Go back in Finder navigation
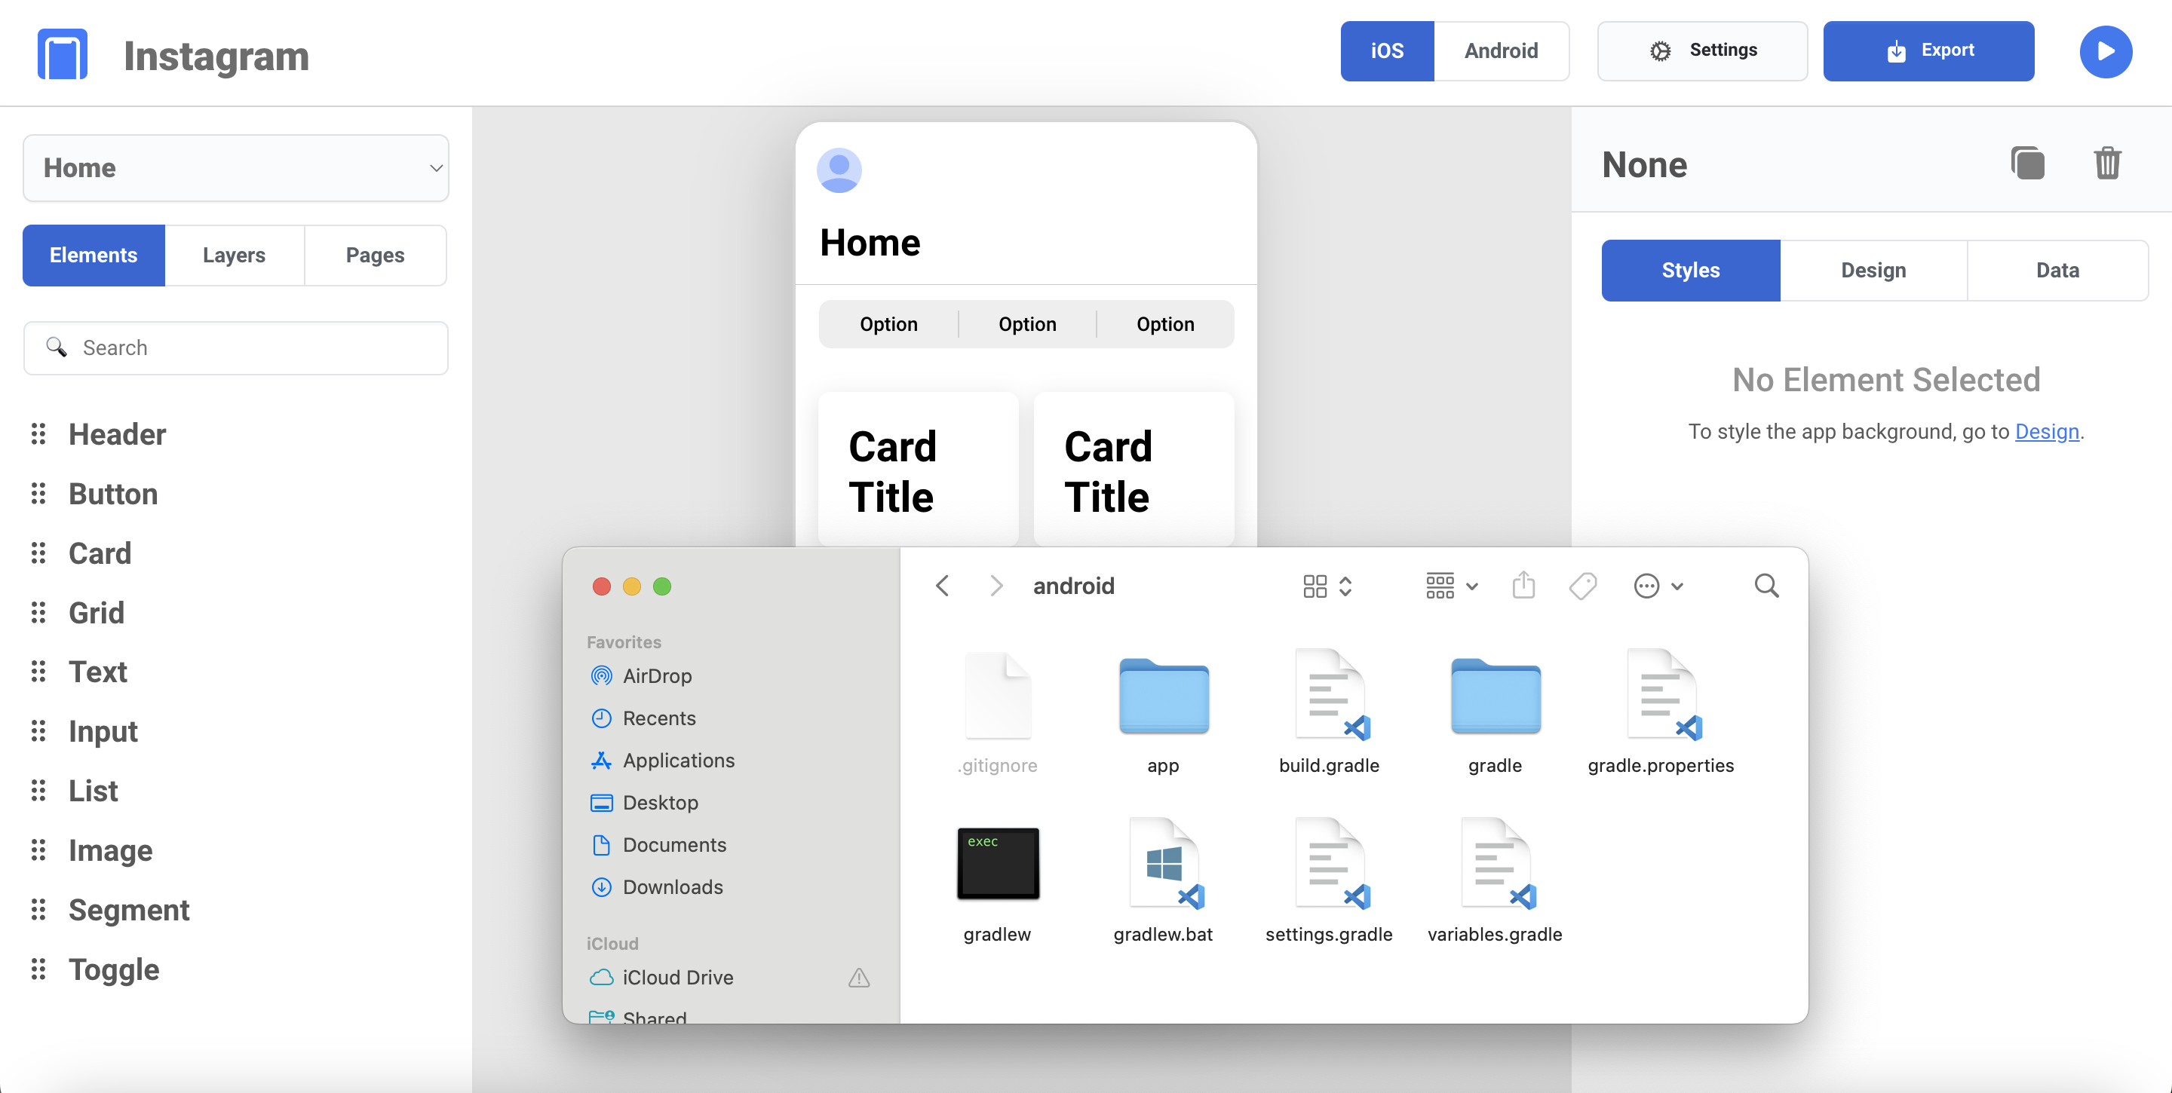 (943, 585)
